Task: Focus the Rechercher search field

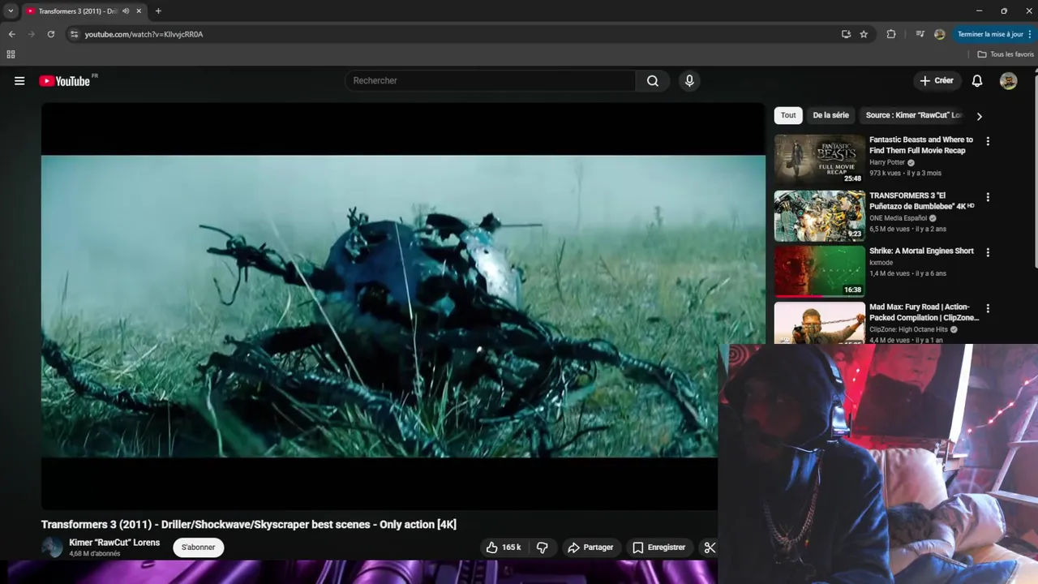Action: point(491,80)
